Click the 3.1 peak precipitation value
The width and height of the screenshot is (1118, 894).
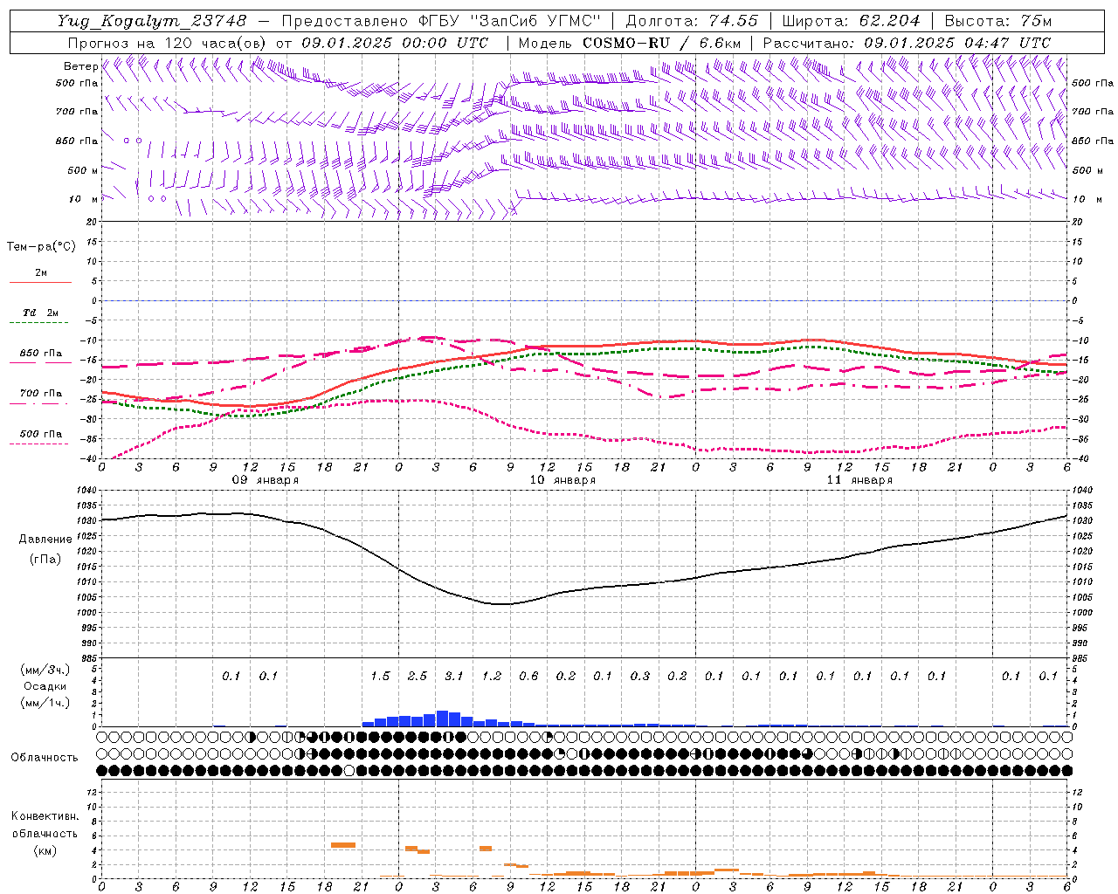click(x=454, y=676)
